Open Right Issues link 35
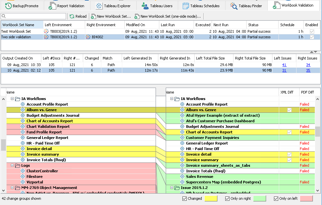The height and width of the screenshot is (205, 322). [x=308, y=70]
